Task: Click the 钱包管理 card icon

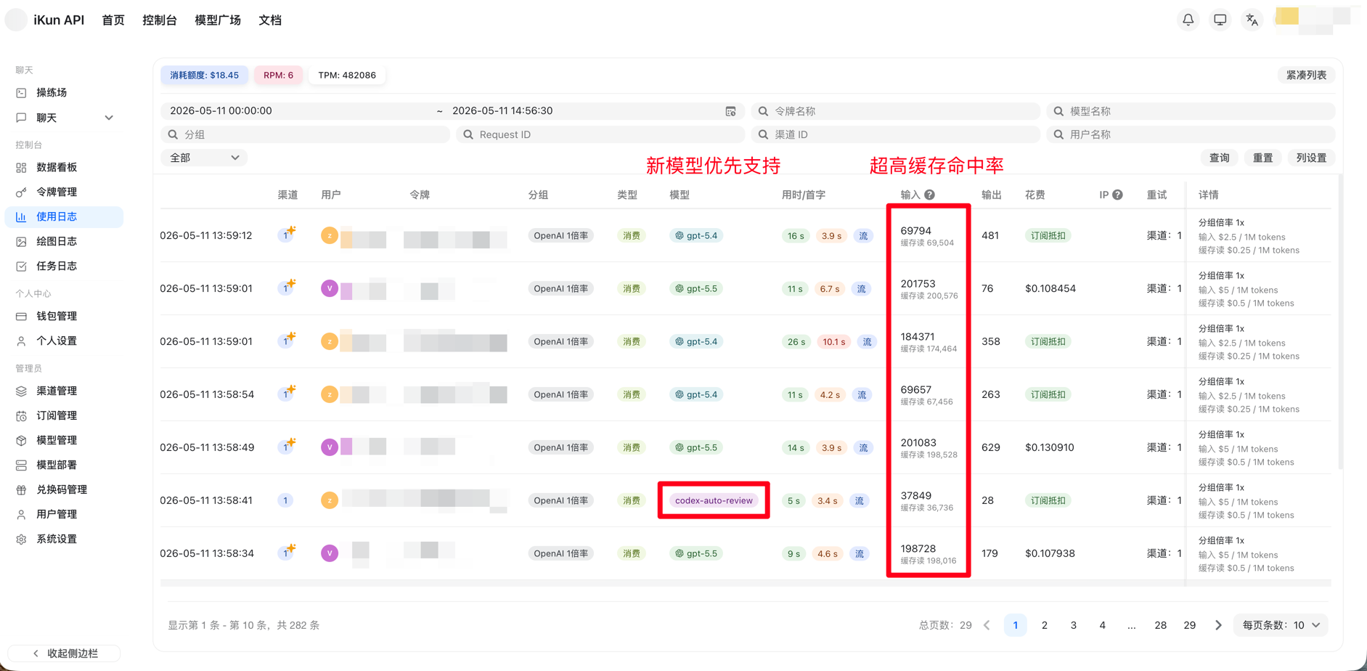Action: (21, 317)
